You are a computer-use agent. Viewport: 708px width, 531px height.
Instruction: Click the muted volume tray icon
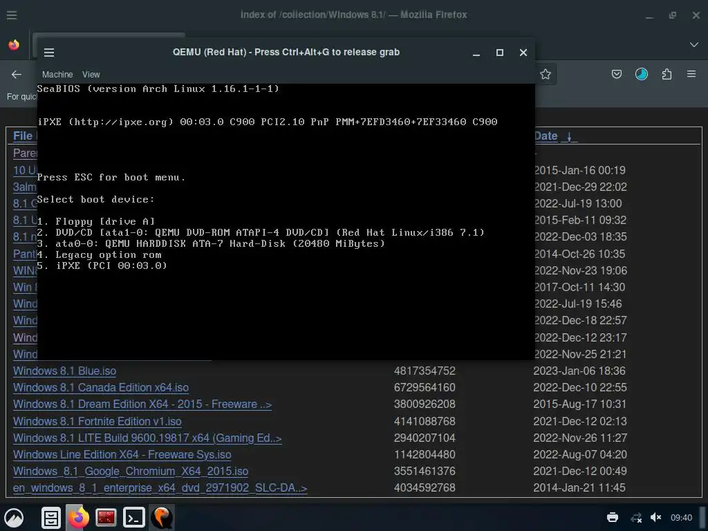point(655,517)
